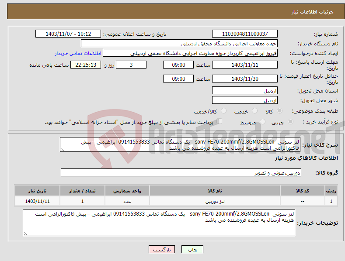Click the remaining time 22:25:13 field
The height and width of the screenshot is (261, 345).
tap(86, 65)
